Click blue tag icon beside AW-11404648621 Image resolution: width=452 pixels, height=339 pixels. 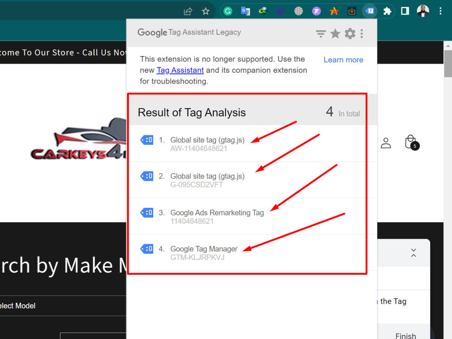(147, 140)
